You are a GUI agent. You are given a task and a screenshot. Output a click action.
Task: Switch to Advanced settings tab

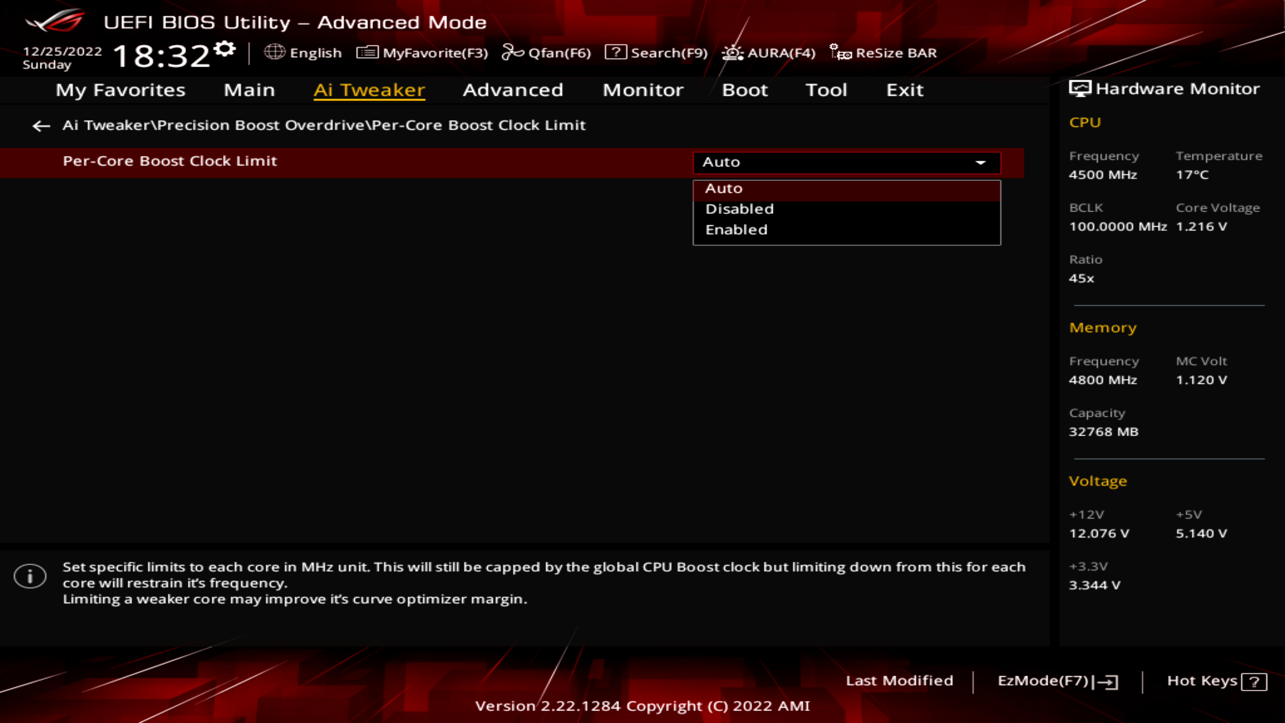pos(513,89)
